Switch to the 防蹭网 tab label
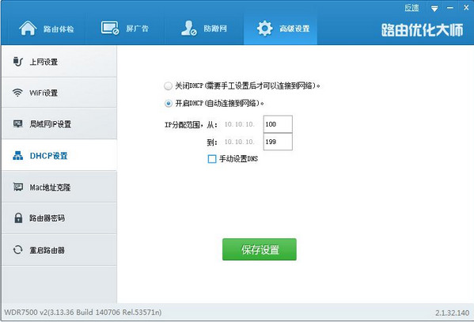The image size is (474, 322). pos(215,28)
